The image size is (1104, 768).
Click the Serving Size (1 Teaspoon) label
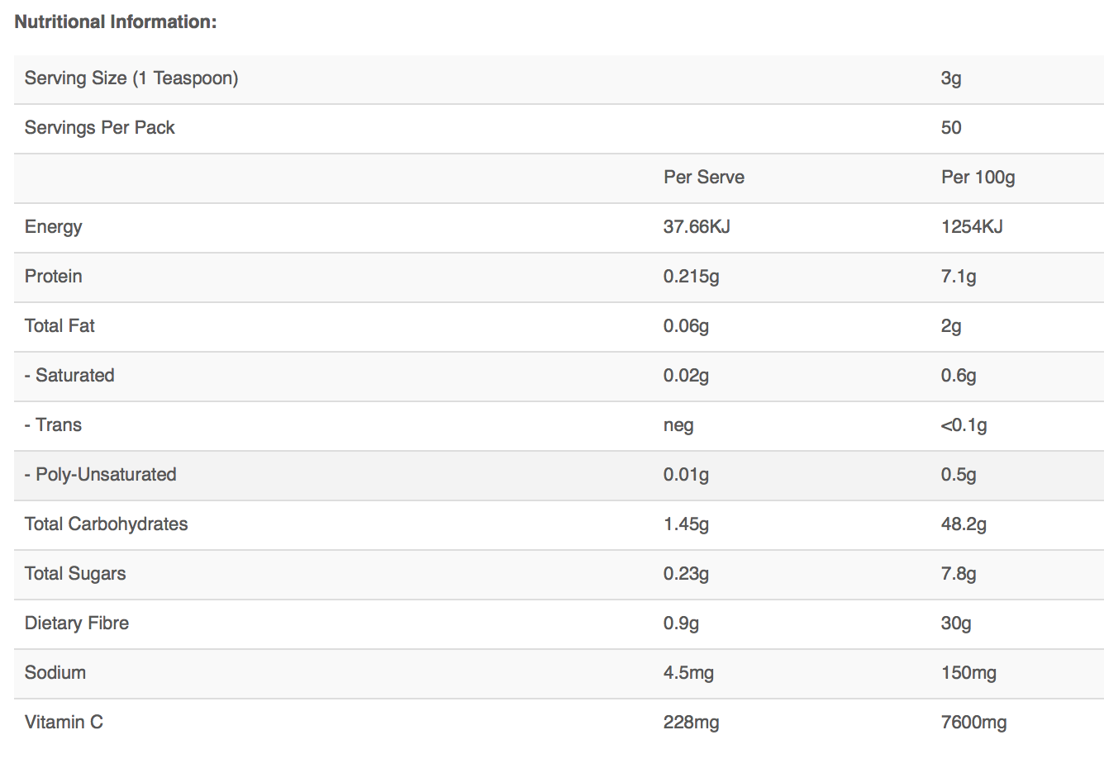click(131, 78)
